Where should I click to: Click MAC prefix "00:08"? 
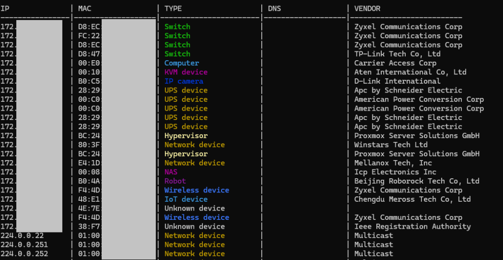[89, 172]
